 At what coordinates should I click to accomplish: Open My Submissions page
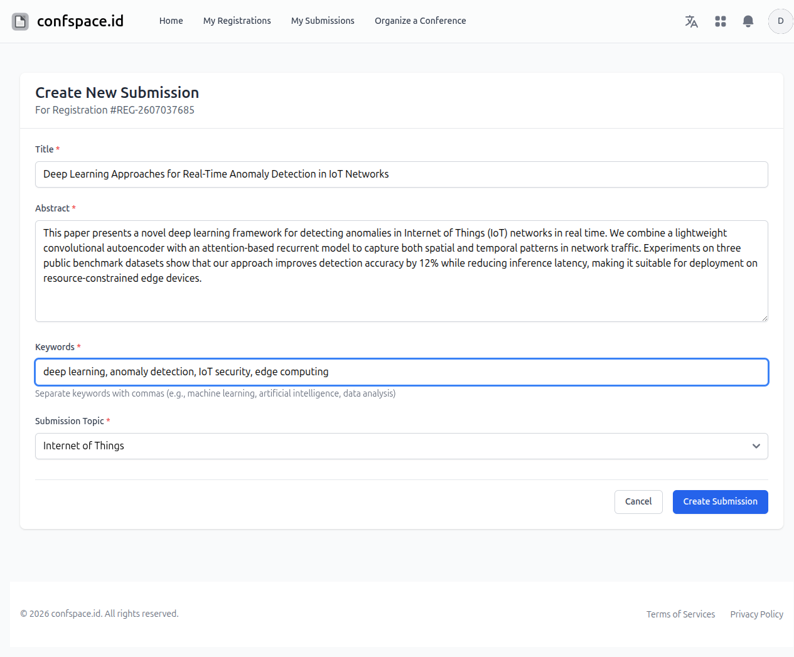(323, 21)
